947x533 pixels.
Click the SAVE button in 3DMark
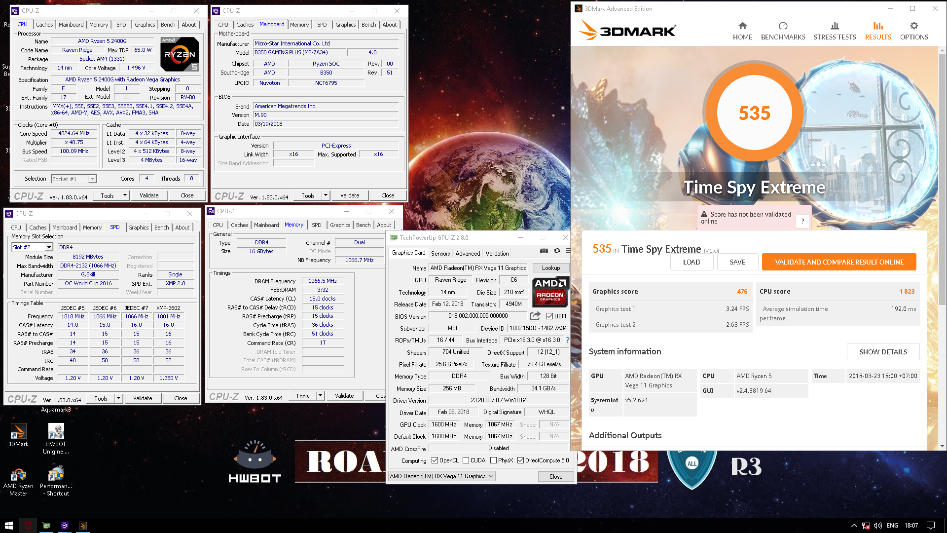737,262
